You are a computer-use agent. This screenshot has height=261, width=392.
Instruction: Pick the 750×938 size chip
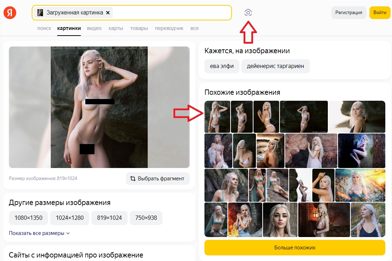pos(146,218)
